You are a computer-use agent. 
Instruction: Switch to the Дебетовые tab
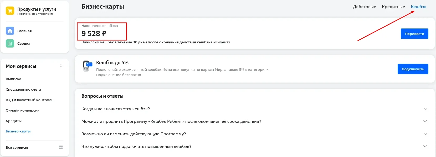coord(364,7)
